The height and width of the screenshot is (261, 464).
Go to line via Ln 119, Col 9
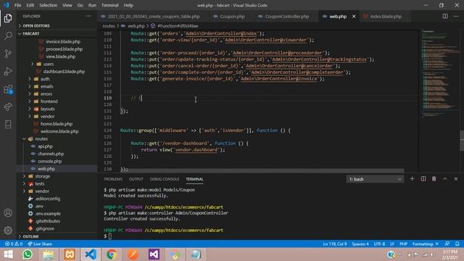(x=335, y=244)
